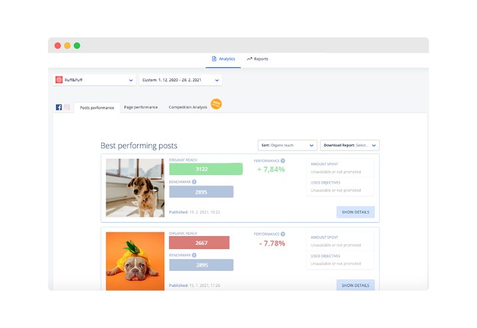This screenshot has height=328, width=477.
Task: Click Used Objectives label in second post
Action: click(x=325, y=256)
